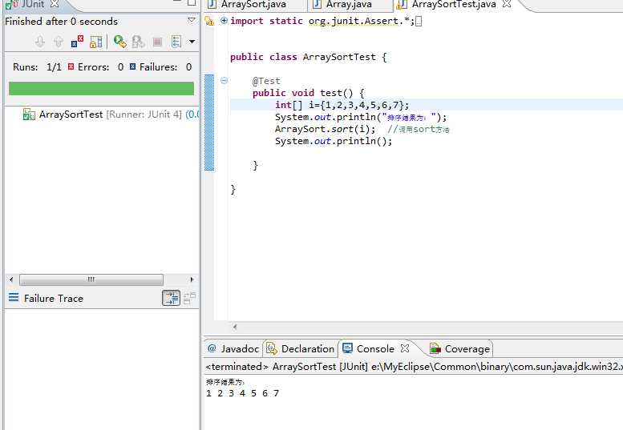Click the 'Runs: 1/1' counter

38,67
